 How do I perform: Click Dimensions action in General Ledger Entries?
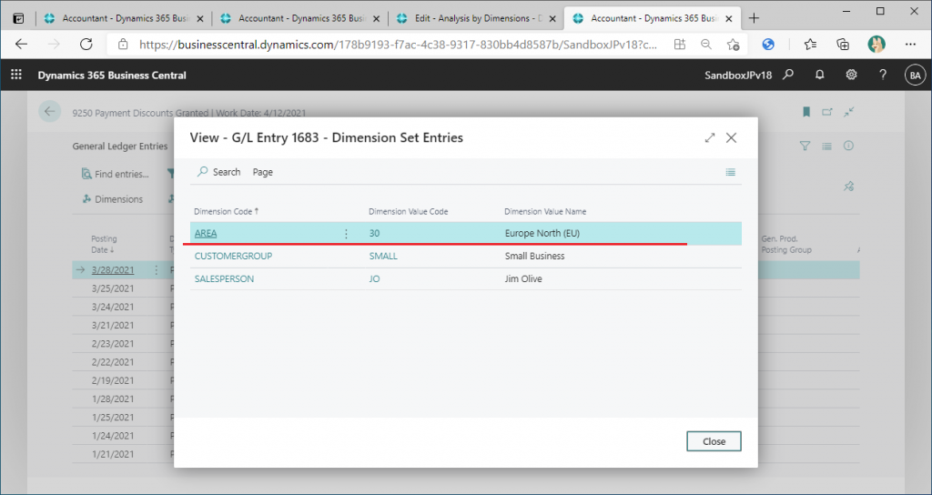click(x=112, y=199)
